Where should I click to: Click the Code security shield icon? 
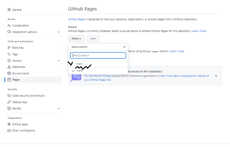tap(9, 96)
